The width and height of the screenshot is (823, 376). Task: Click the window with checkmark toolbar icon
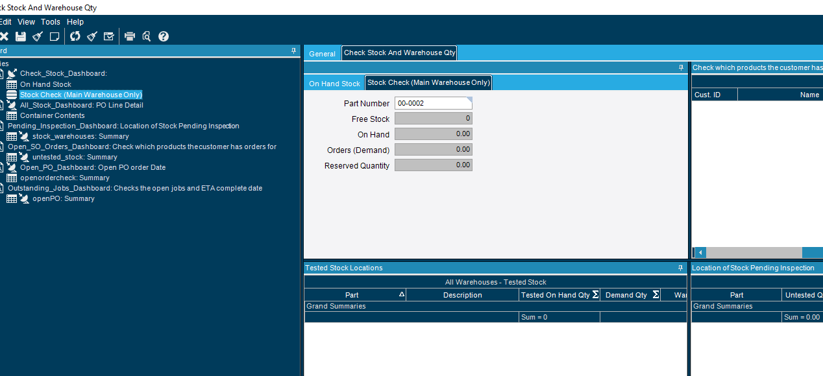tap(109, 36)
